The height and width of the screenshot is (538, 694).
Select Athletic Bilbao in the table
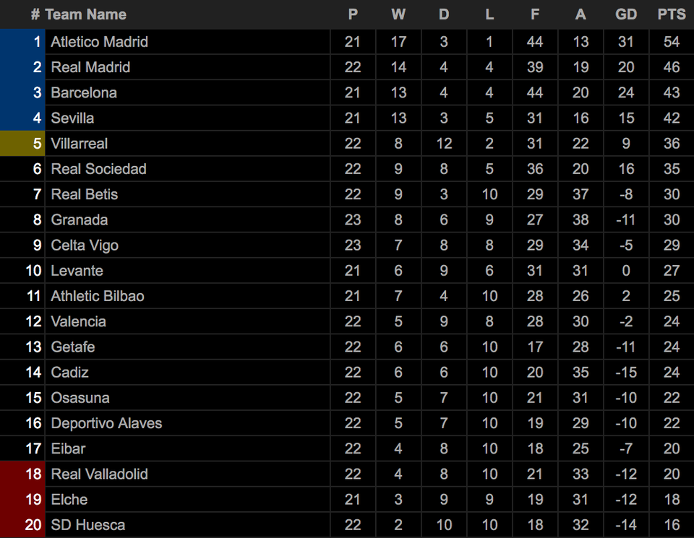tap(98, 296)
